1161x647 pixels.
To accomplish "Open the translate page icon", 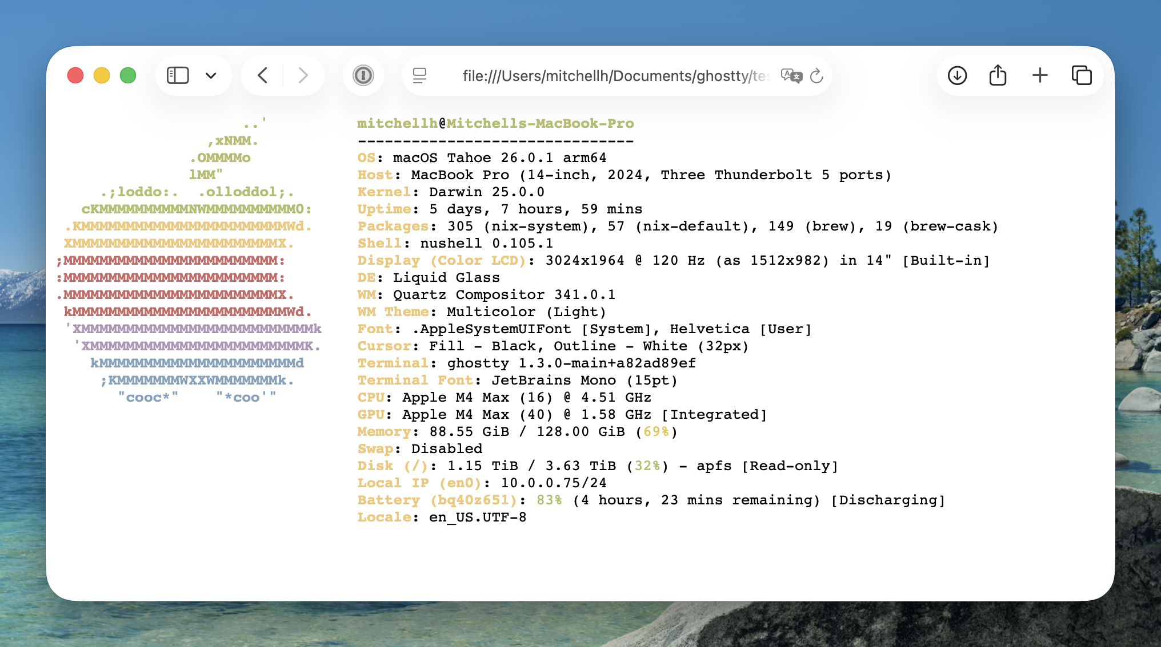I will tap(791, 75).
